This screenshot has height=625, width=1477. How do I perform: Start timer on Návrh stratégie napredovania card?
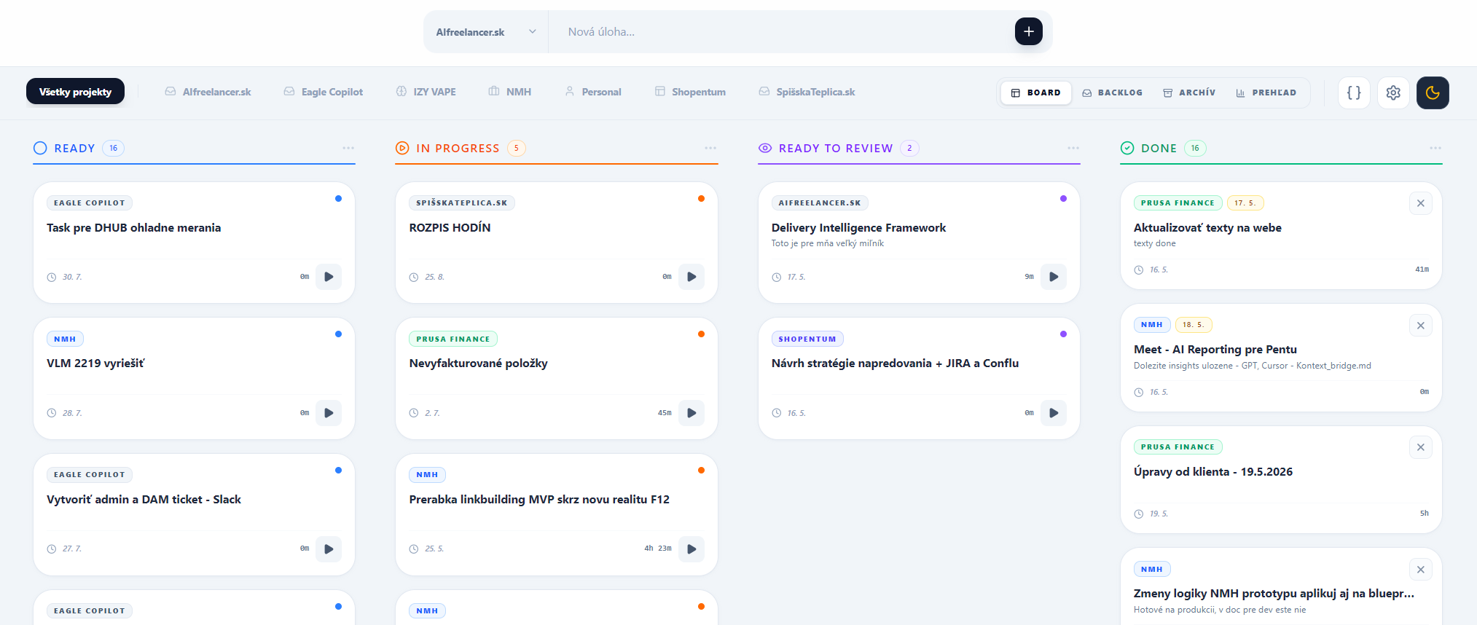[x=1054, y=413]
